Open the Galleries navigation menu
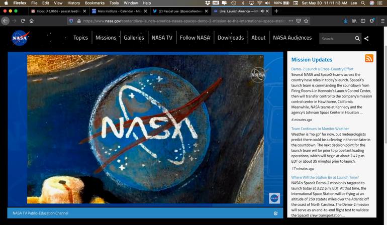The width and height of the screenshot is (387, 225). coord(134,38)
